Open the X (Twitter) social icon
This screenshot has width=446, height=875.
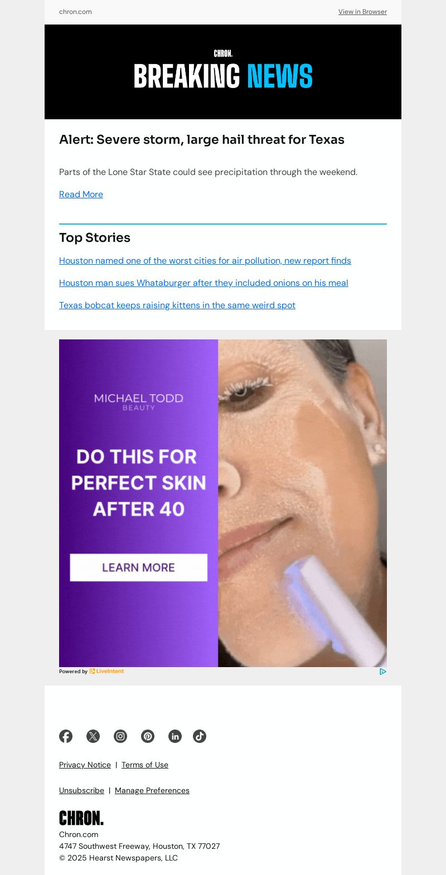point(93,736)
